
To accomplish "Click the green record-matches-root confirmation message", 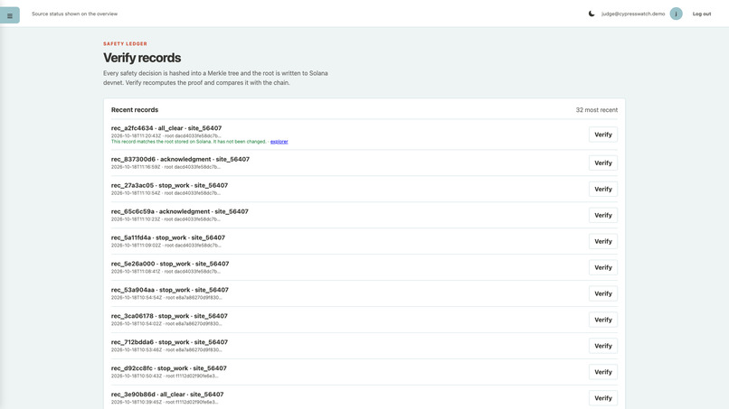I will (189, 142).
